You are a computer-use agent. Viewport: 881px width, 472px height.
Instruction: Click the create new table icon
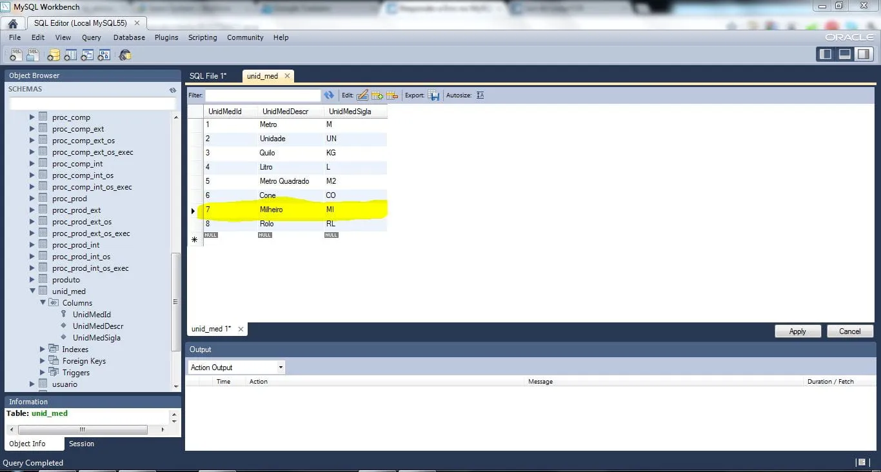click(x=70, y=55)
